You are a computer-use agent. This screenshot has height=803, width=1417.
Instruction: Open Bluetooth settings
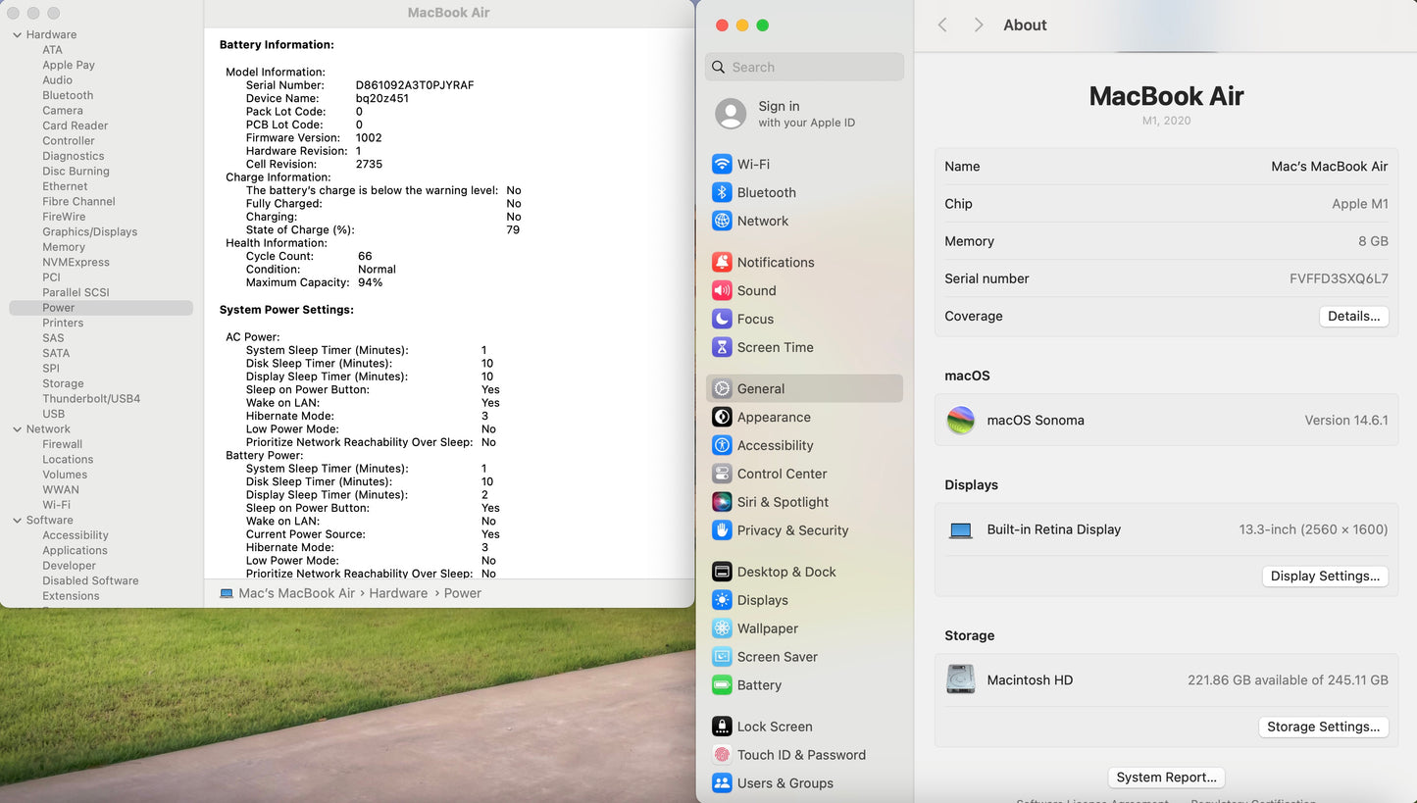764,192
